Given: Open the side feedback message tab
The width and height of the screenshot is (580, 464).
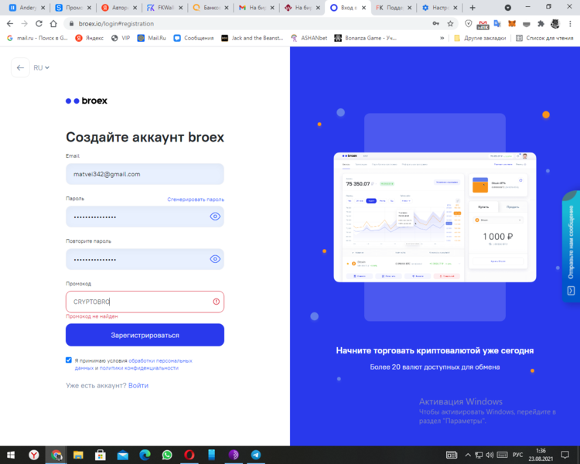Looking at the screenshot, I should 571,247.
